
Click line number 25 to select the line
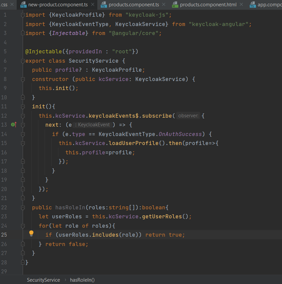click(x=4, y=234)
